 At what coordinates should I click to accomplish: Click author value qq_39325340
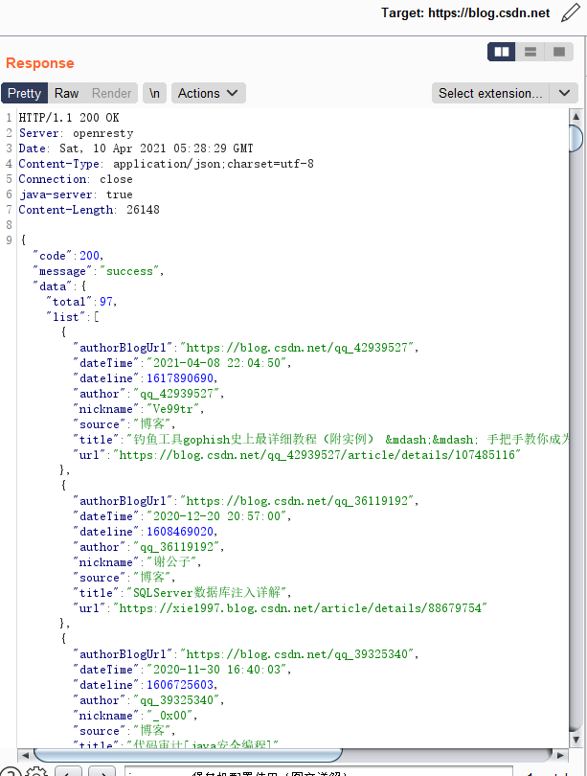176,700
